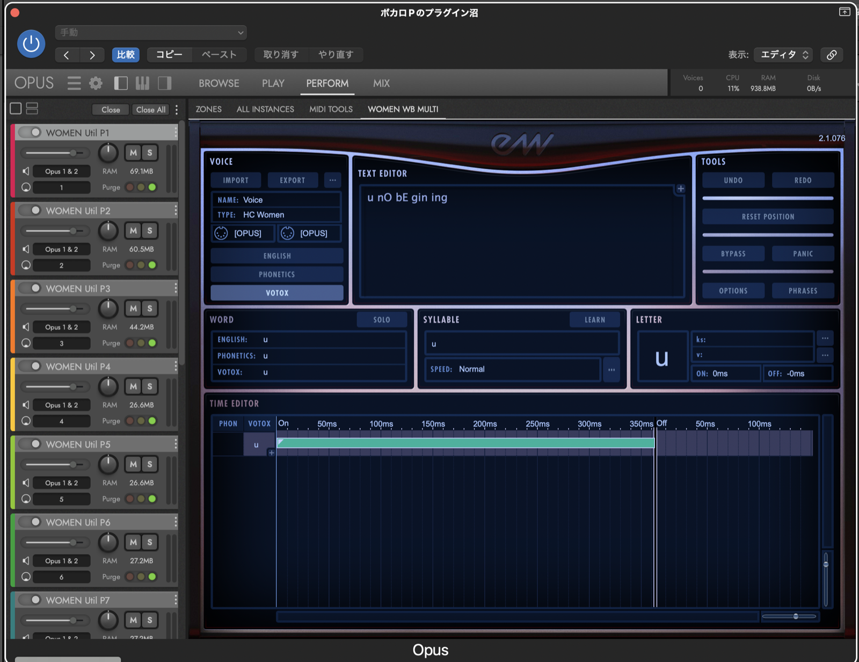
Task: Open the rack options three-dot menu
Action: pyautogui.click(x=177, y=110)
